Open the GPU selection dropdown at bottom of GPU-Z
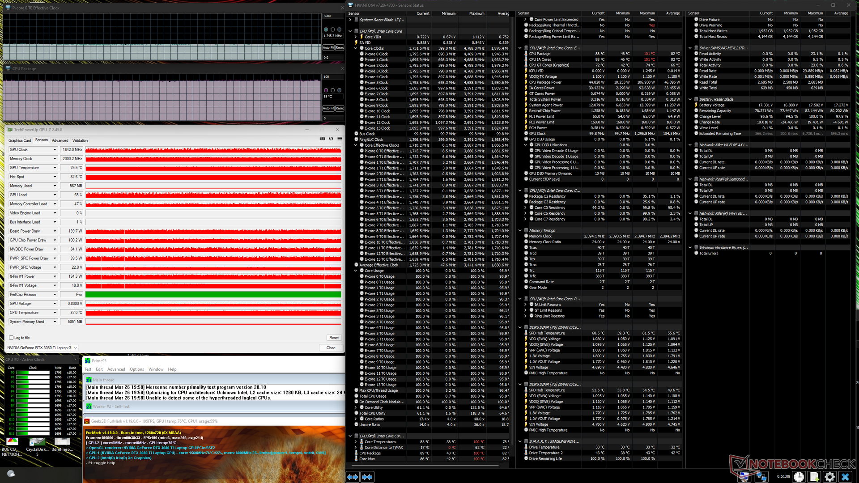The image size is (859, 483). [x=75, y=347]
